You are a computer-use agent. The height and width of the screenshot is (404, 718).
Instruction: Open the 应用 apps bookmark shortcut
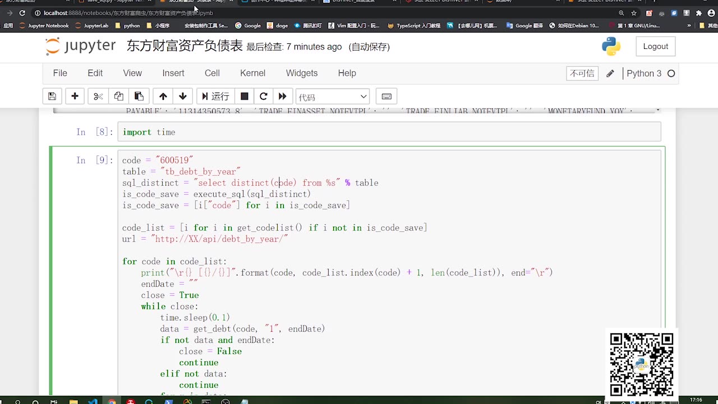(8, 26)
